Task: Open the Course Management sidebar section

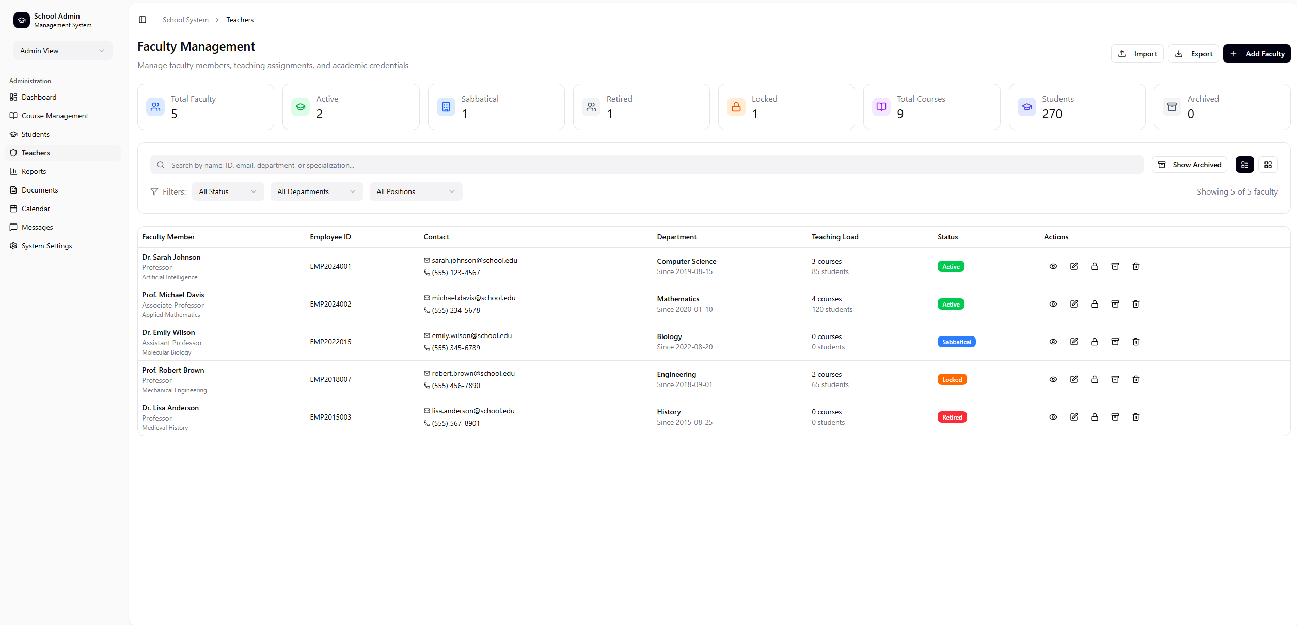Action: pos(54,115)
